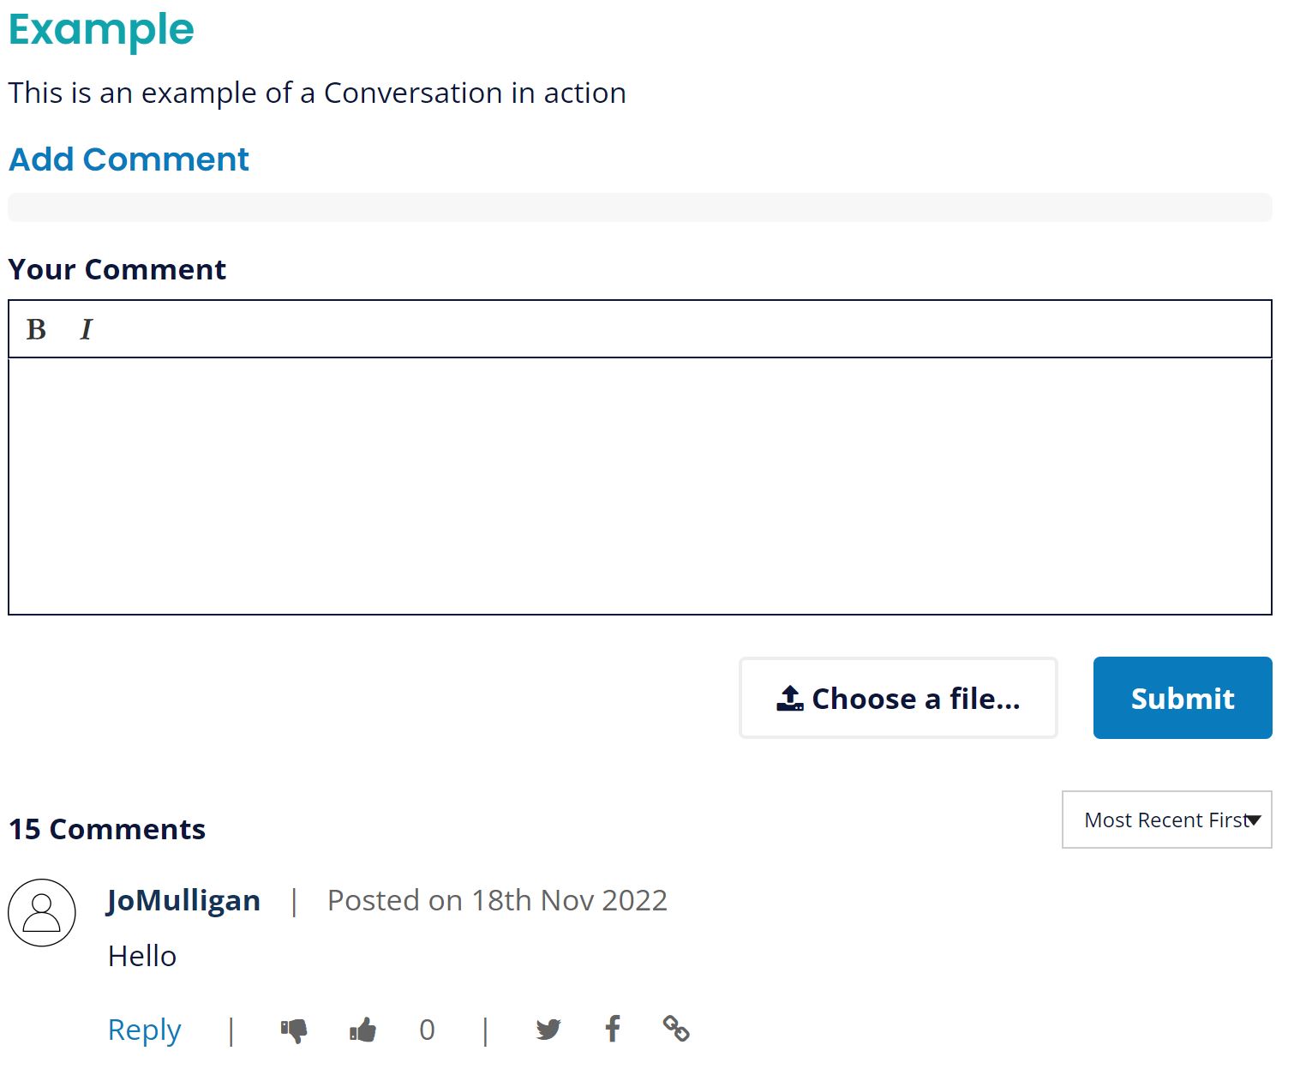1306x1069 pixels.
Task: Share the comment on Twitter
Action: [548, 1029]
